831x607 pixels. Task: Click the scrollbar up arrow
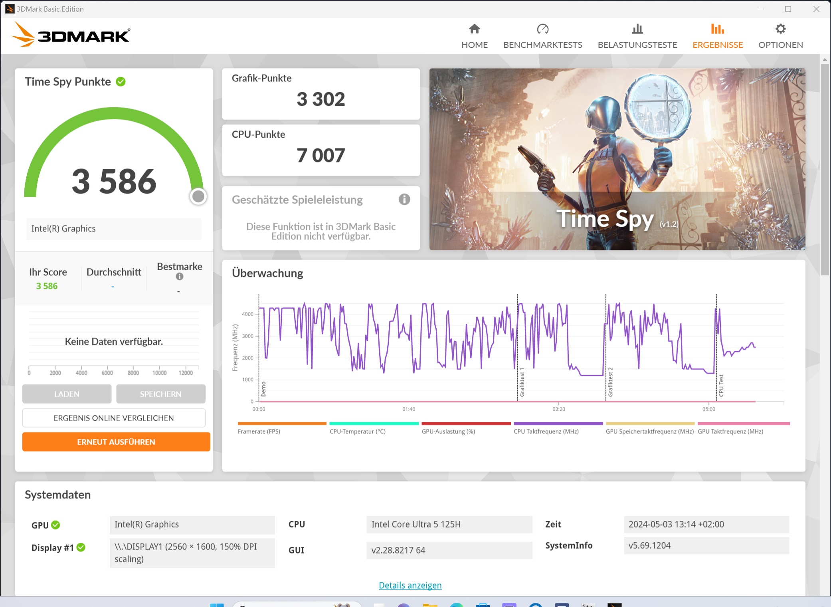coord(825,59)
